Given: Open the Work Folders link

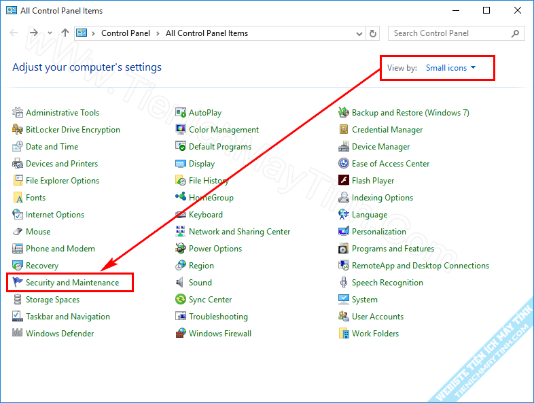Looking at the screenshot, I should pos(375,334).
